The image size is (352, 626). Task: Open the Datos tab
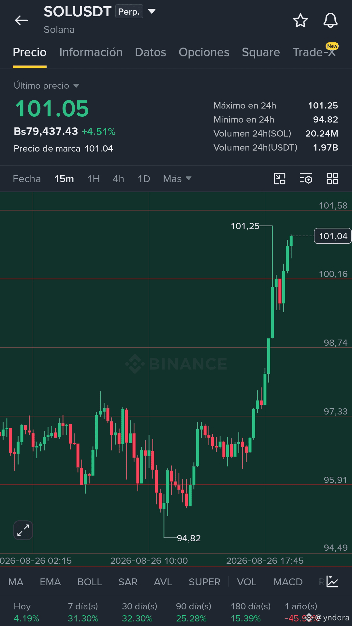point(151,52)
